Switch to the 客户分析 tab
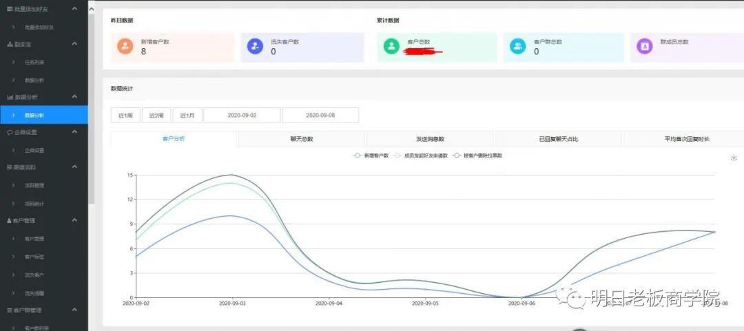The image size is (744, 331). tap(174, 139)
